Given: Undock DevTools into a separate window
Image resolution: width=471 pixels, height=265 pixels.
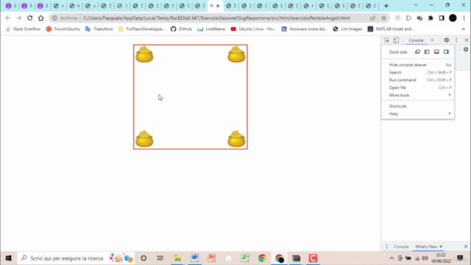Looking at the screenshot, I should pos(417,52).
